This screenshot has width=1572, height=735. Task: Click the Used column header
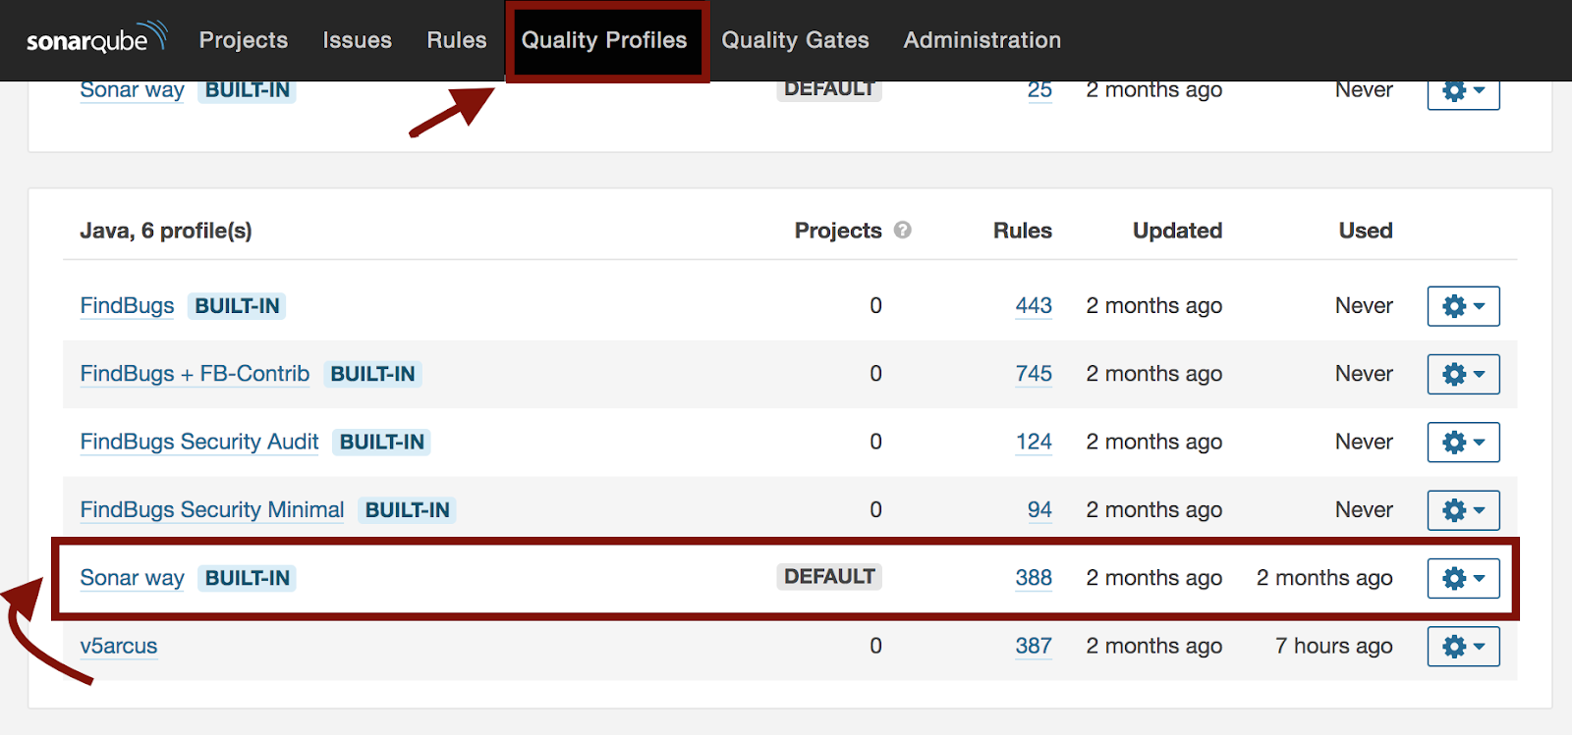tap(1366, 231)
